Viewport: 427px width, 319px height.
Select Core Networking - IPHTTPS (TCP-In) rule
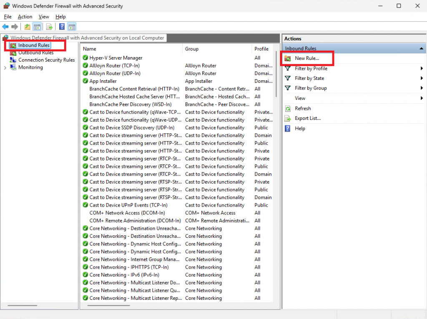click(x=129, y=267)
